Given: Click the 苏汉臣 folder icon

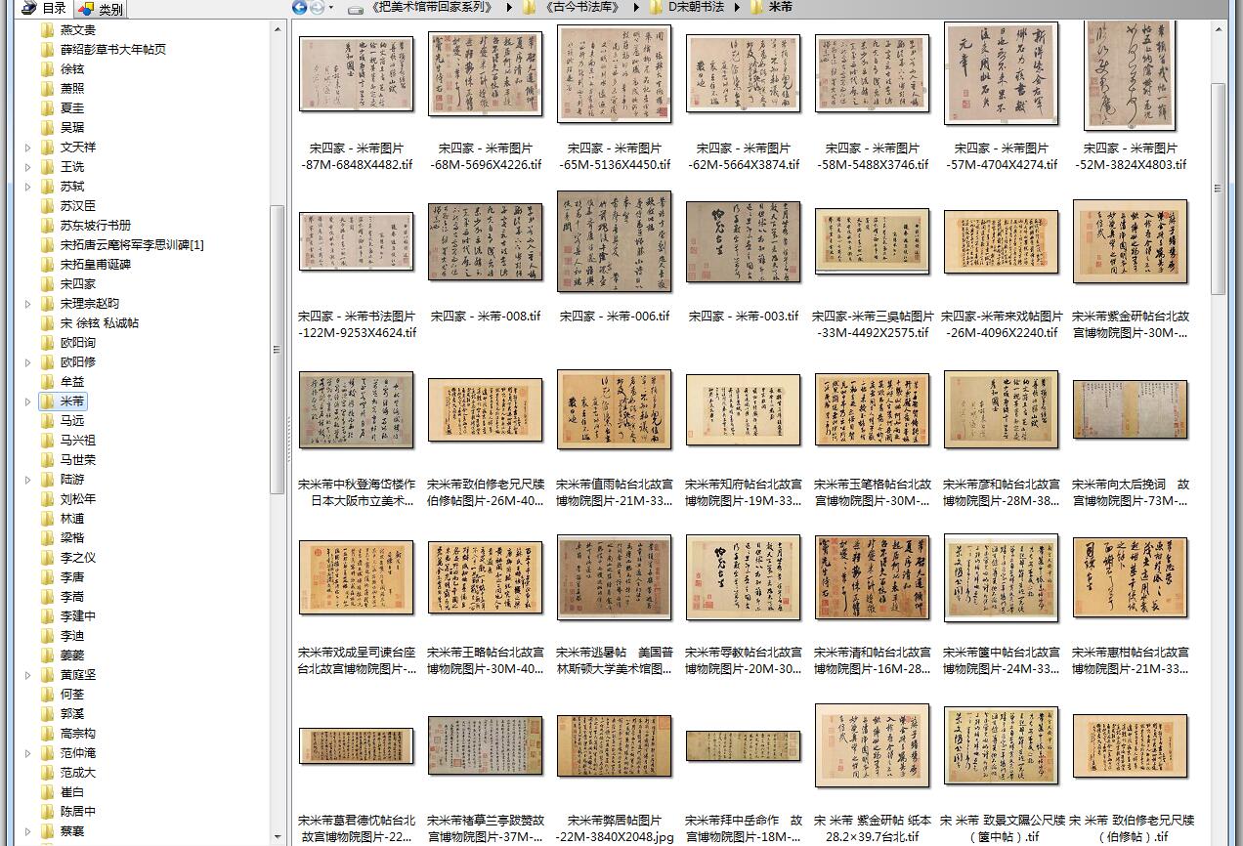Looking at the screenshot, I should click(x=47, y=205).
